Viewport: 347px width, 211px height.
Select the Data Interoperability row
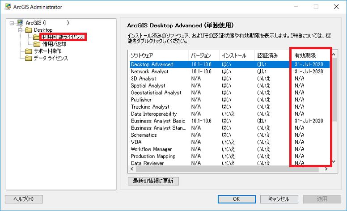pos(230,114)
